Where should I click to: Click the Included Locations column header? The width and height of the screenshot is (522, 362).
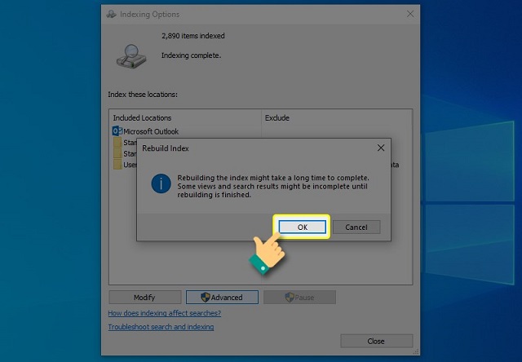click(x=142, y=117)
